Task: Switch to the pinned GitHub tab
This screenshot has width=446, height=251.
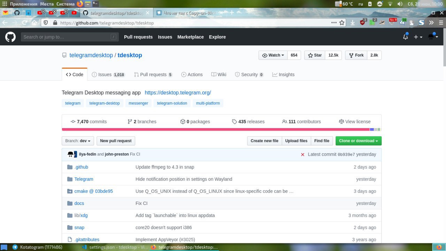Action: click(17, 13)
